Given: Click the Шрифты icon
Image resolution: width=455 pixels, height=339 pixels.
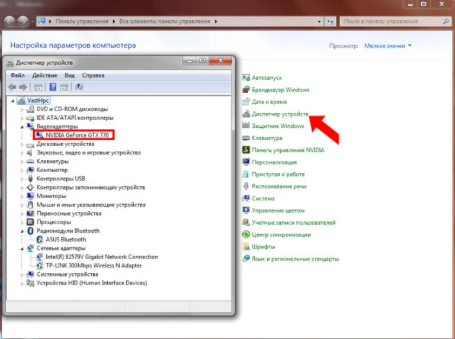Looking at the screenshot, I should pyautogui.click(x=246, y=247).
